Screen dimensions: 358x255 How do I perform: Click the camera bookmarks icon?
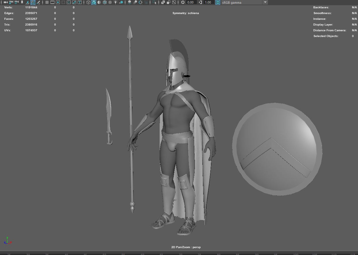point(22,2)
